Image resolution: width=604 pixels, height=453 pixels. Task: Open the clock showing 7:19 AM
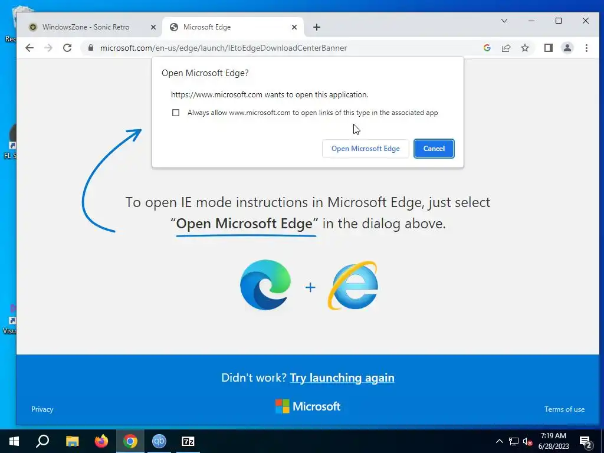pos(553,441)
